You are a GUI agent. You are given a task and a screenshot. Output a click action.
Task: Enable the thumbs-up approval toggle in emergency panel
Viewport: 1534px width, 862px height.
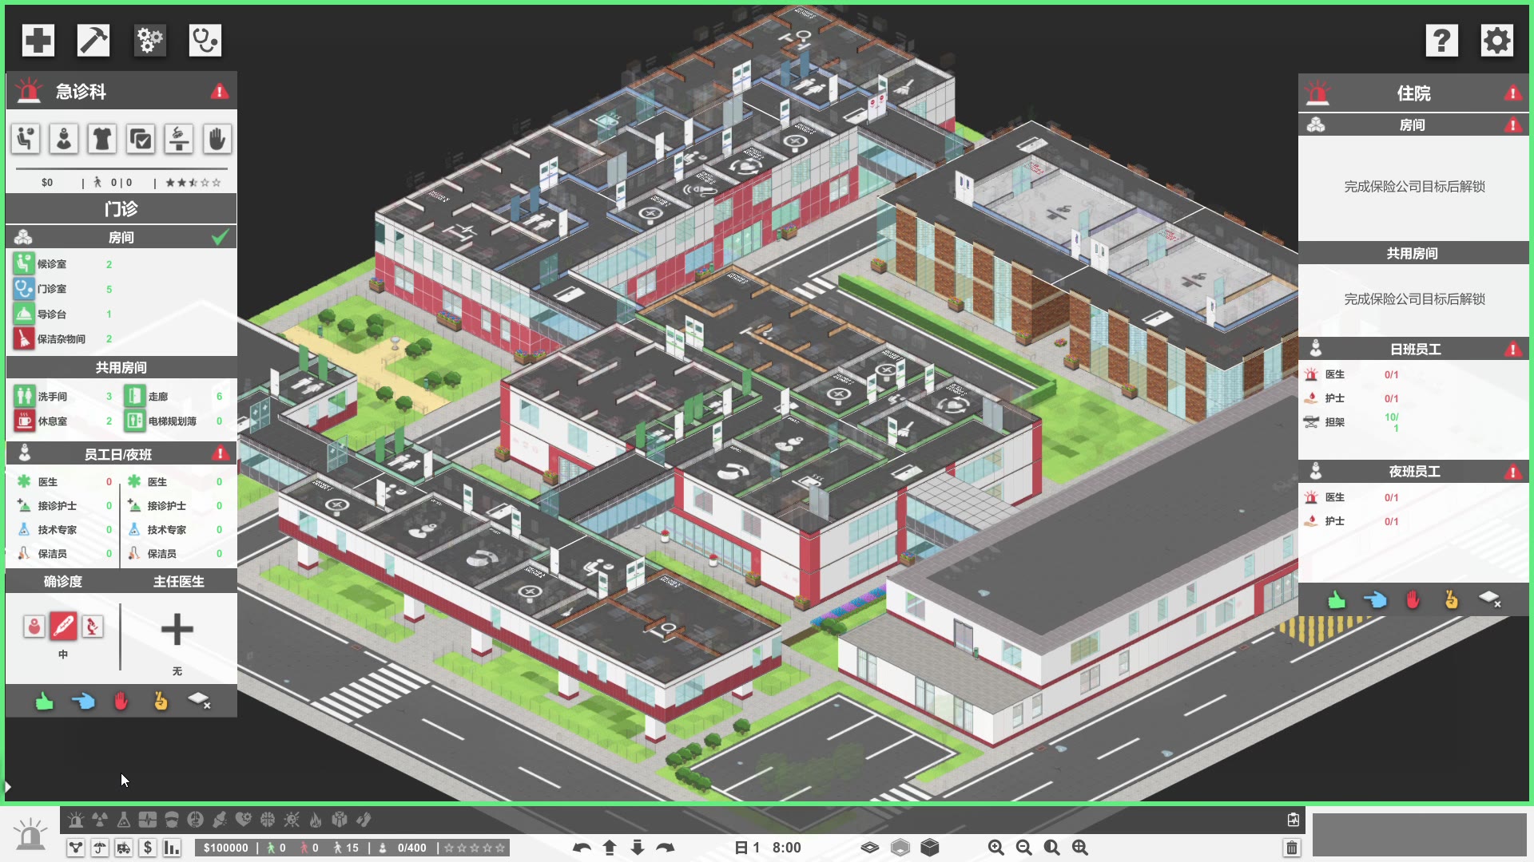(x=44, y=701)
